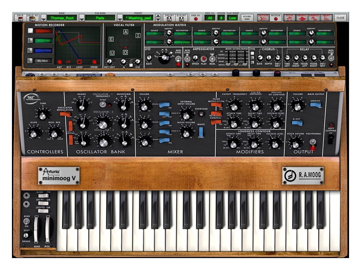Switch the noise White/Pink selector

click(201, 132)
